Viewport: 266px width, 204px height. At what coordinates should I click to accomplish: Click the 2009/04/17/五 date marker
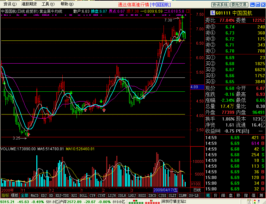point(165,190)
